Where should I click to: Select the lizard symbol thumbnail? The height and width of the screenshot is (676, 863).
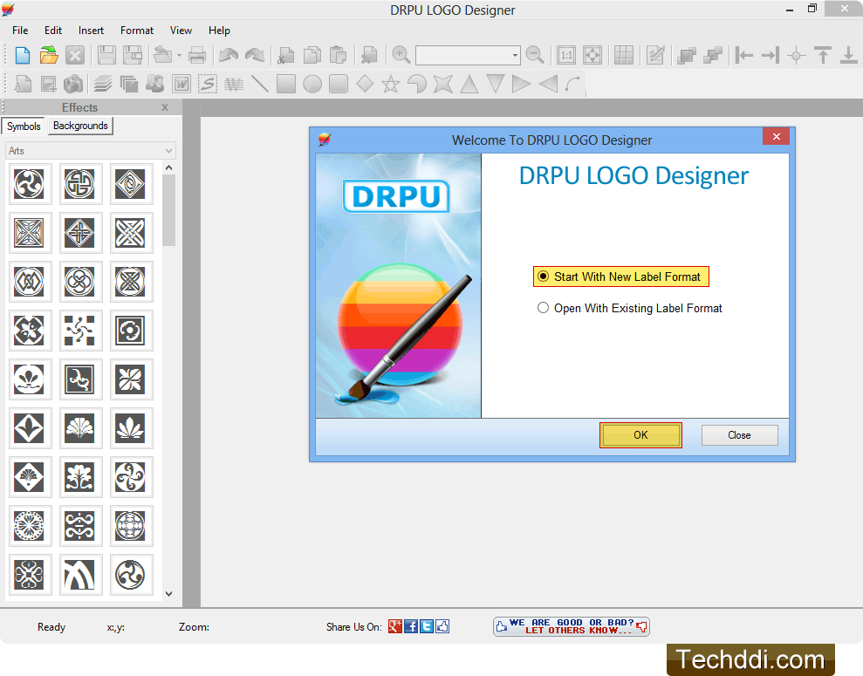[79, 379]
